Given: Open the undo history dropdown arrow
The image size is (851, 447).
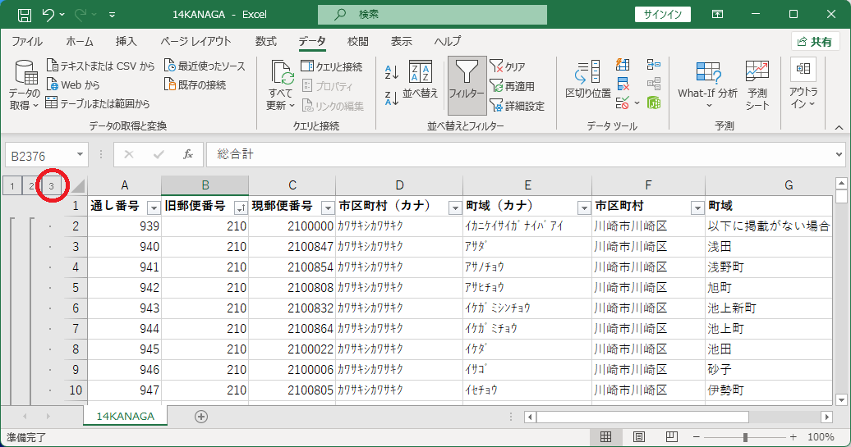Looking at the screenshot, I should [62, 15].
